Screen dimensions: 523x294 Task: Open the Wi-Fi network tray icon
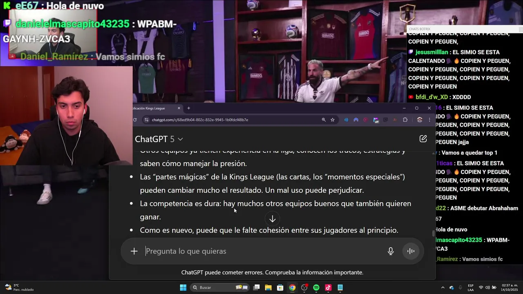(x=481, y=287)
